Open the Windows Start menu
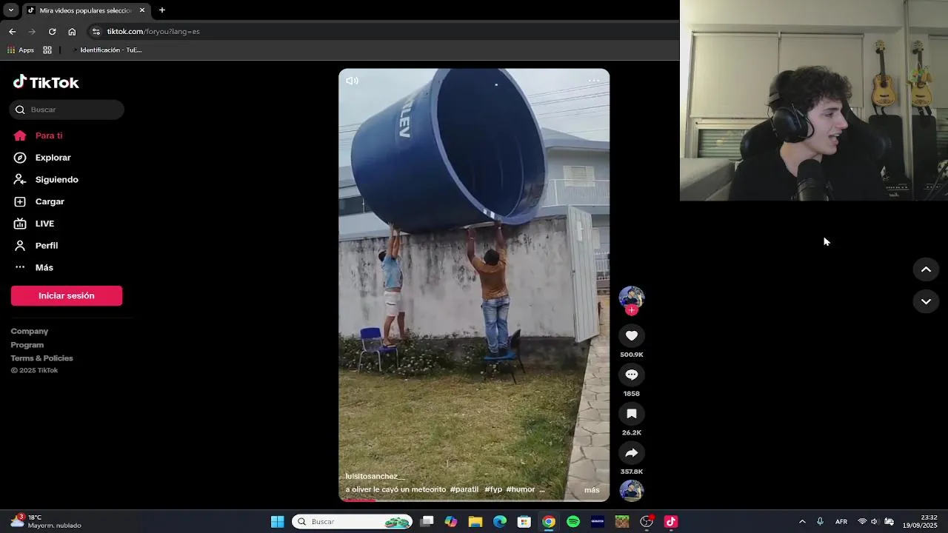948x533 pixels. tap(277, 522)
